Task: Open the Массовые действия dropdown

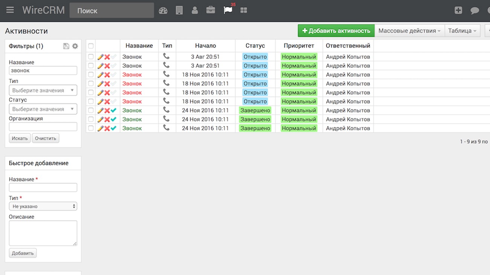Action: coord(409,31)
